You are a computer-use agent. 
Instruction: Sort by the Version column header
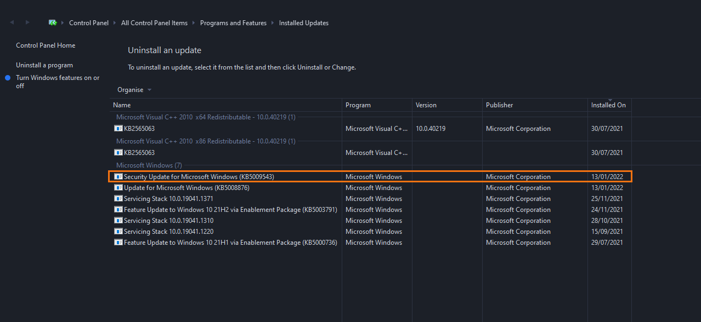(x=448, y=105)
